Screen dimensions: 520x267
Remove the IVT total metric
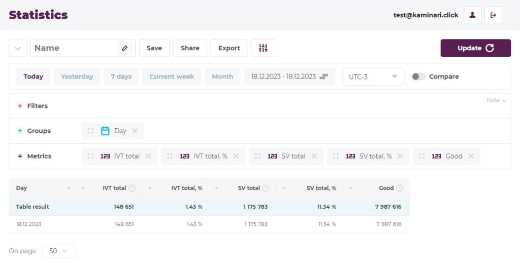pyautogui.click(x=148, y=156)
